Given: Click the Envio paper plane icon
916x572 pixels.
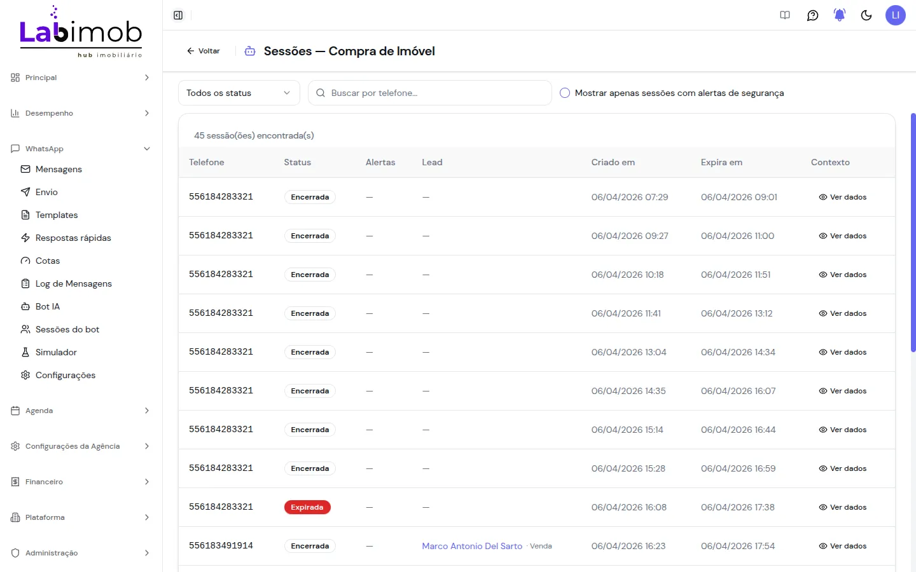Looking at the screenshot, I should pyautogui.click(x=25, y=192).
